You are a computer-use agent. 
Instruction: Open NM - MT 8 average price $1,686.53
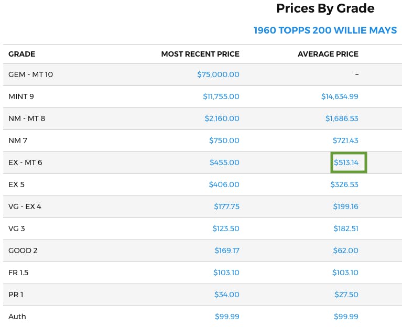pyautogui.click(x=342, y=118)
